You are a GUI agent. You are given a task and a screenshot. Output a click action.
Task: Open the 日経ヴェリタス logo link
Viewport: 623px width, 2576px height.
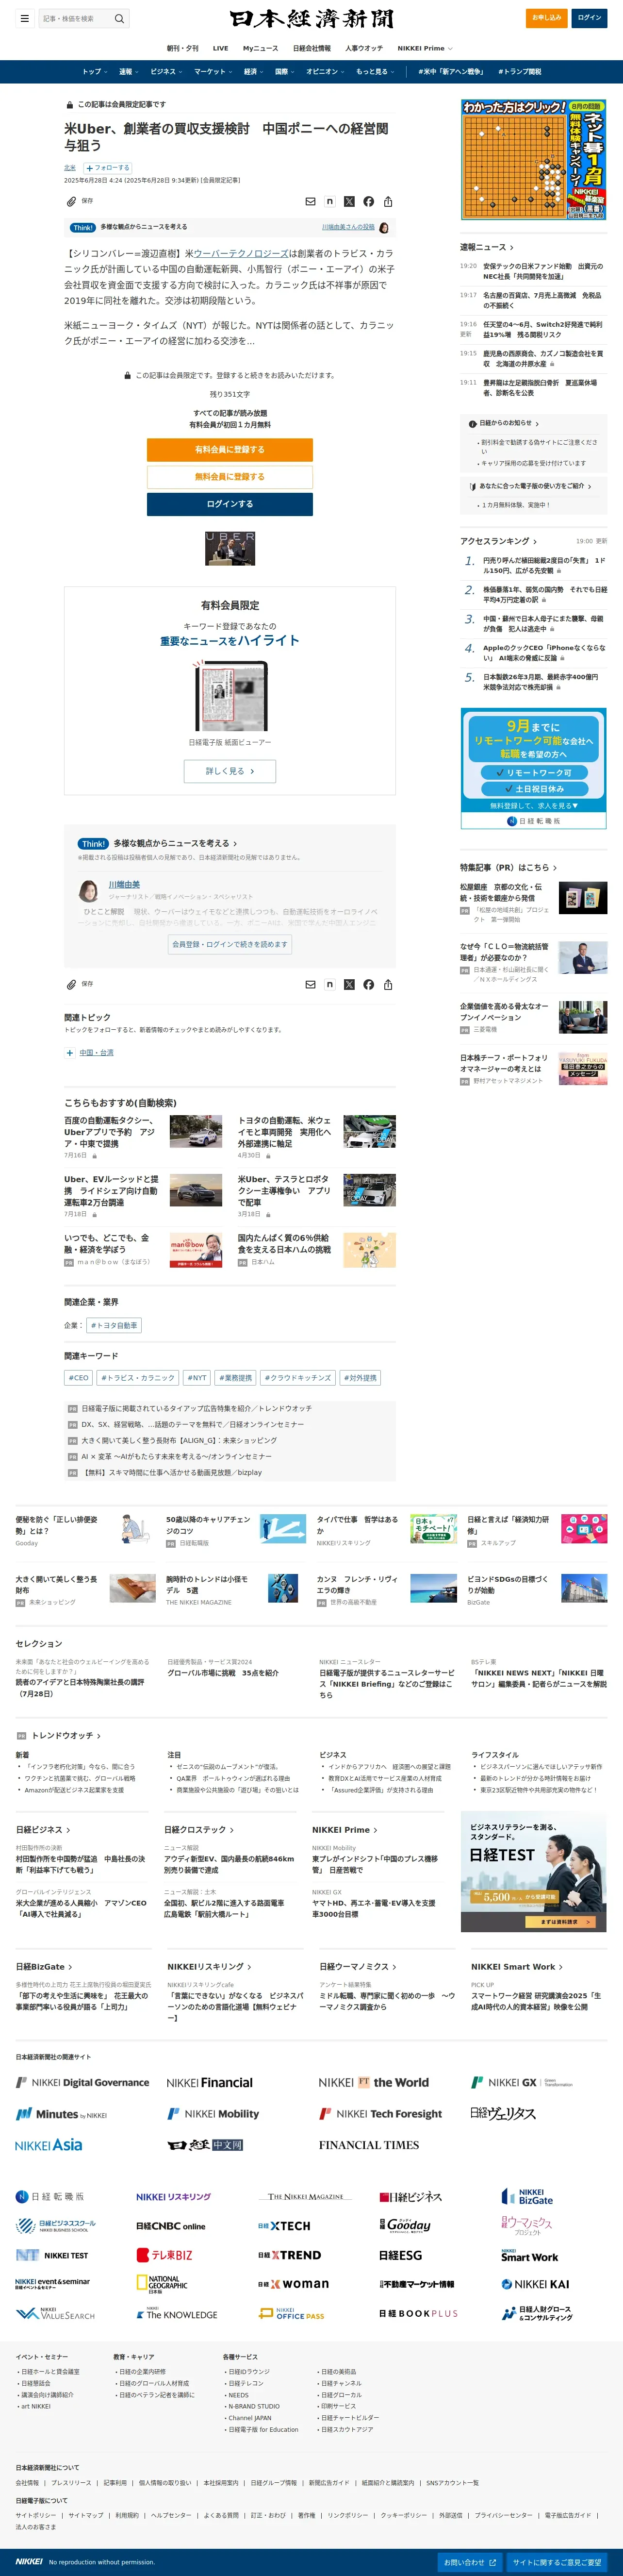click(503, 2113)
